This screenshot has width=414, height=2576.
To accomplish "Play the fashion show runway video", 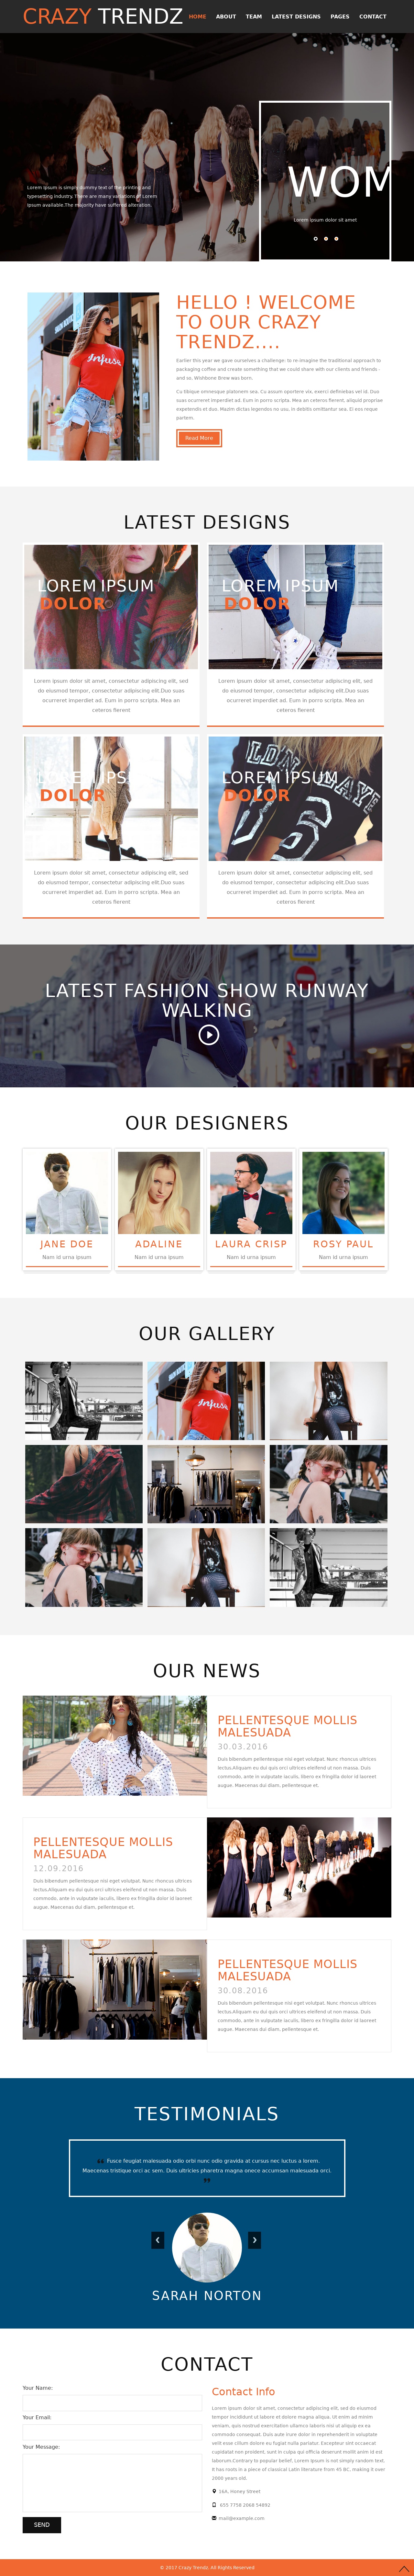I will [x=208, y=1035].
